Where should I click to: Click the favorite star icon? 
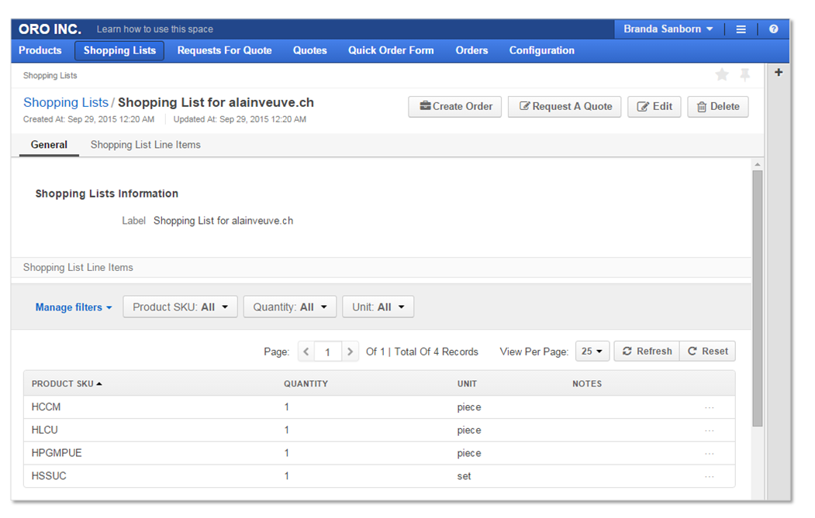722,74
